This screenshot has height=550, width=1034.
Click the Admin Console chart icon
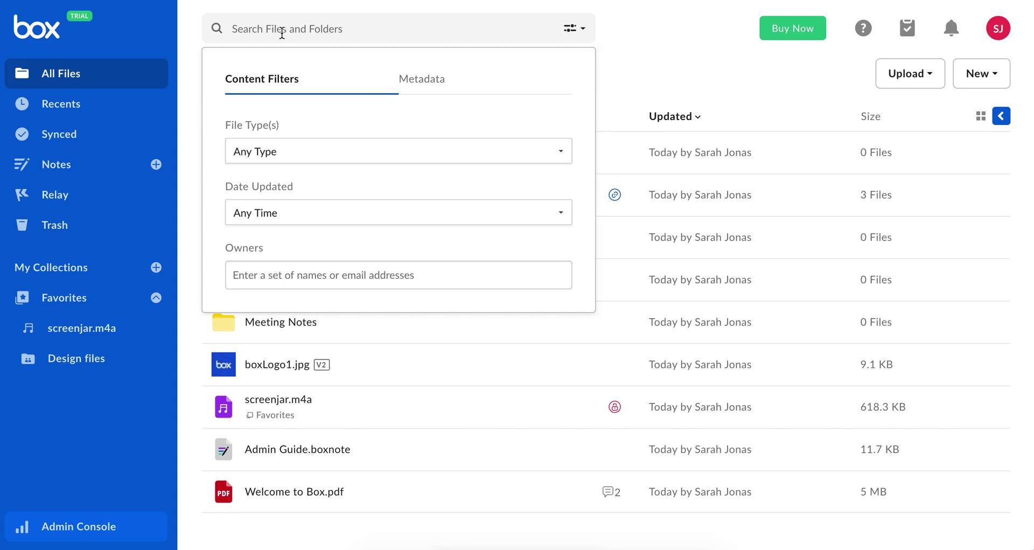(22, 527)
